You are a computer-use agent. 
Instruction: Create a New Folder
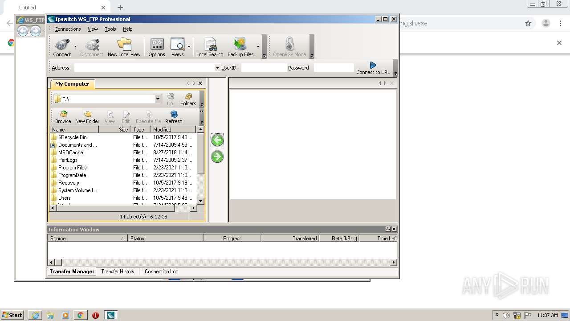tap(87, 117)
